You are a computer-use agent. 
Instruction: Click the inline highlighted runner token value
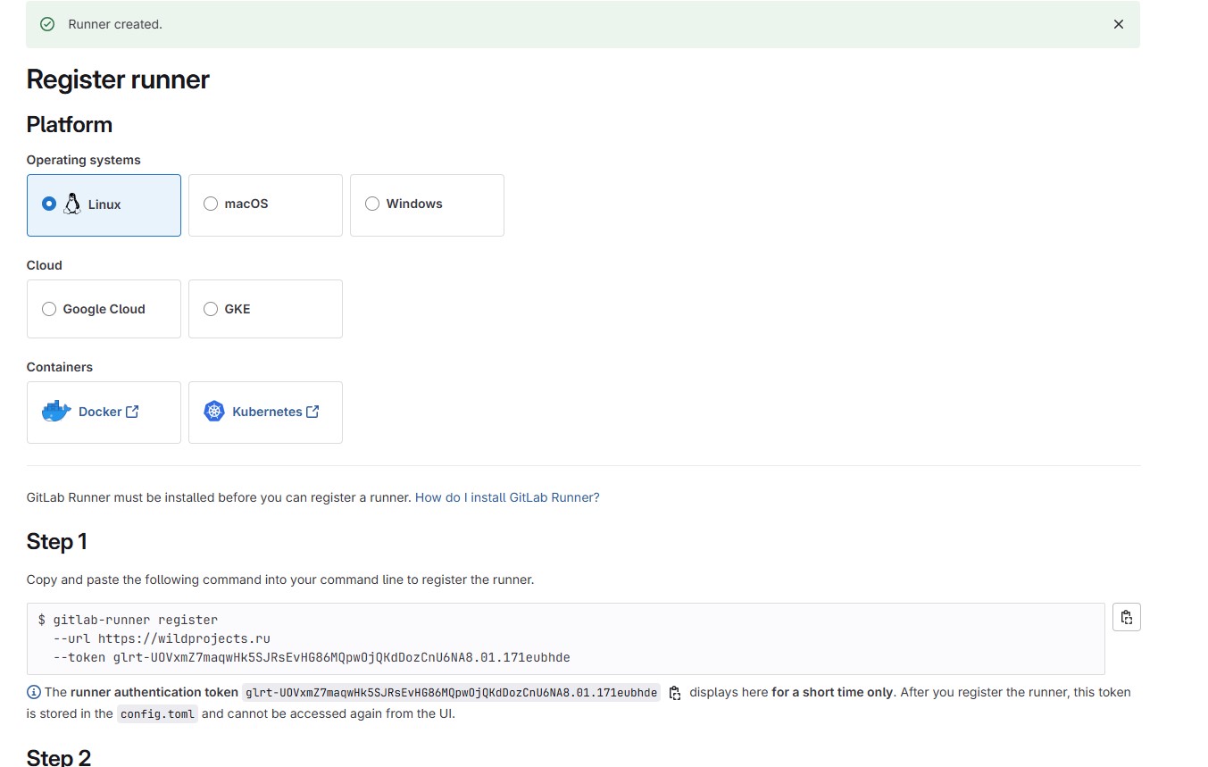pyautogui.click(x=451, y=693)
